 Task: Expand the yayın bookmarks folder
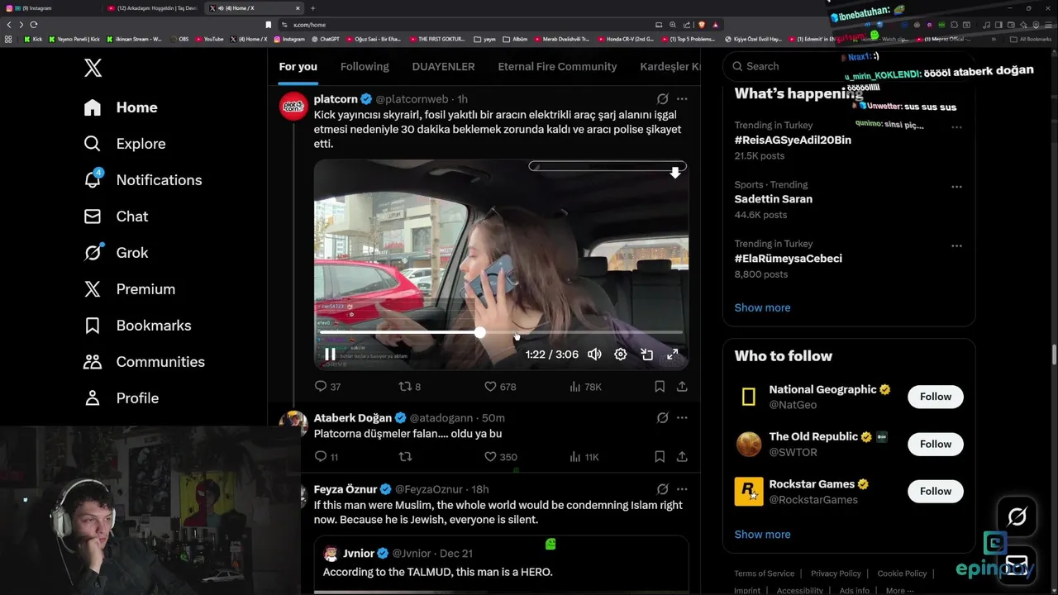(x=485, y=39)
